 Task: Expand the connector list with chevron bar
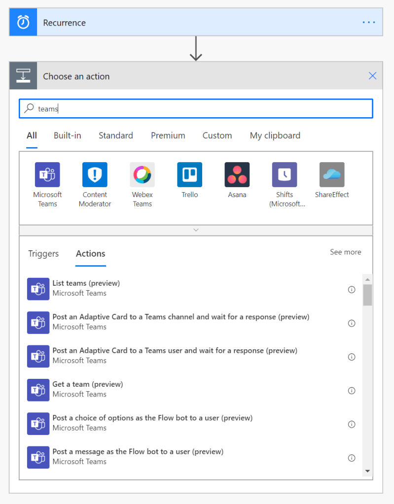point(196,230)
